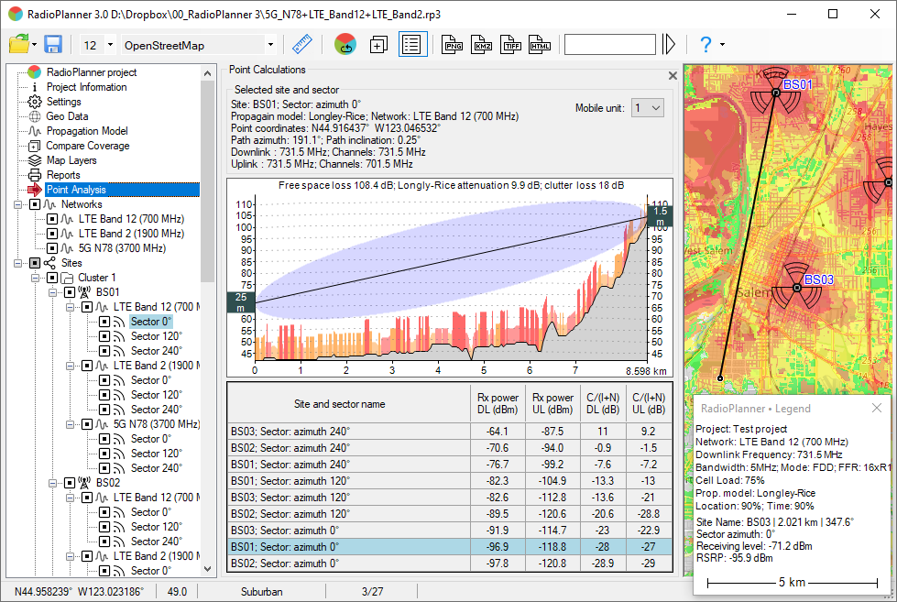Export coverage to KMZ file
This screenshot has width=897, height=602.
click(x=482, y=45)
